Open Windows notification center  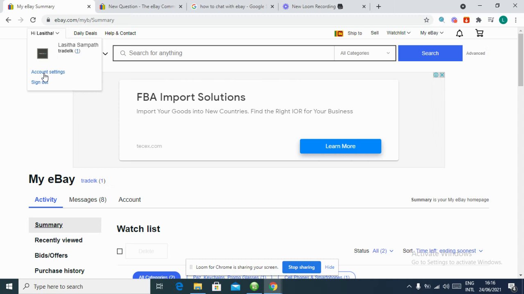coord(512,287)
